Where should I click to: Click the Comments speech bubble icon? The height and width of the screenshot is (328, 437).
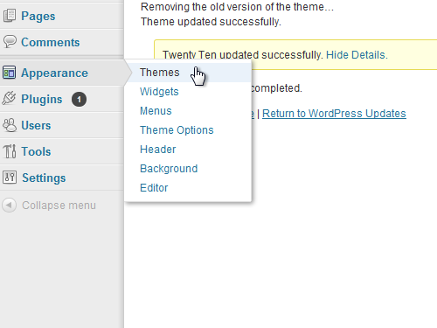[x=10, y=42]
